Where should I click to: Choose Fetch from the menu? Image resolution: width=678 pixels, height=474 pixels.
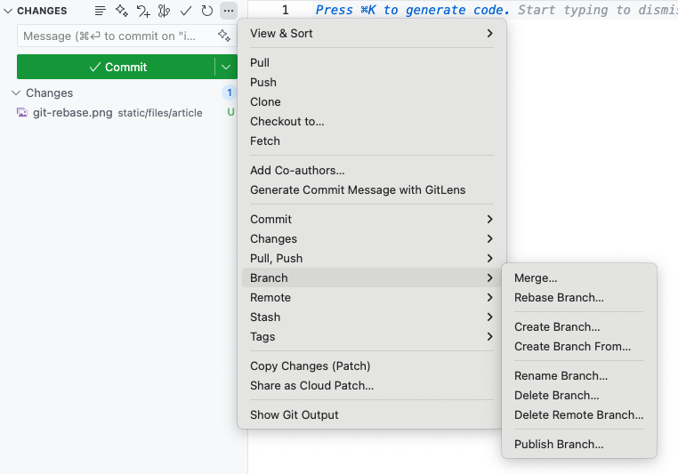click(x=372, y=141)
